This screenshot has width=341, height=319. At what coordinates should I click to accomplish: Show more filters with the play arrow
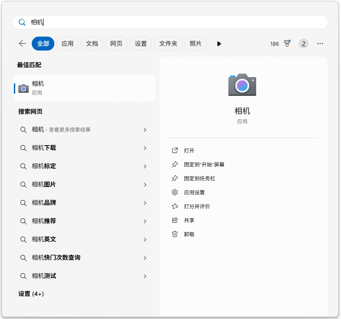pos(219,44)
